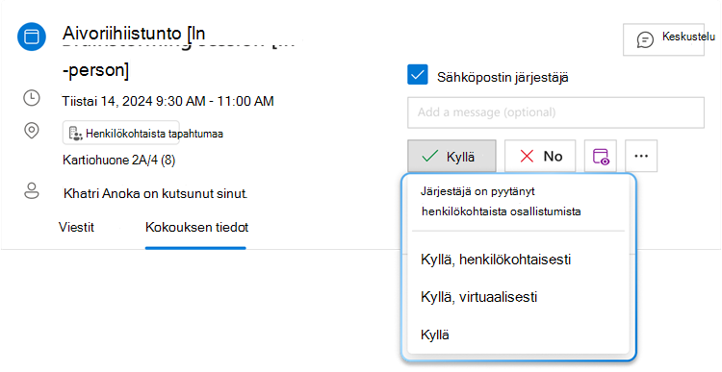Open the Kyllä response dropdown
The height and width of the screenshot is (372, 722).
coord(451,156)
